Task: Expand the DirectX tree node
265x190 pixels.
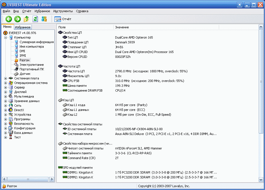Action: click(x=6, y=110)
